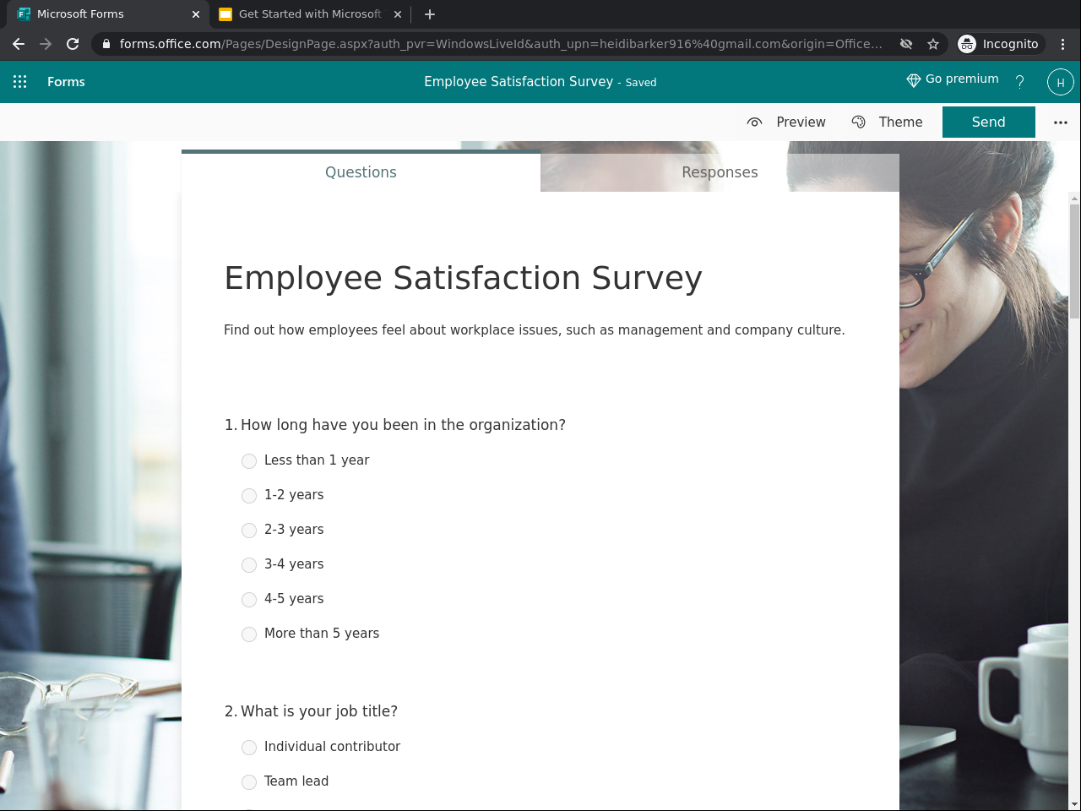1081x811 pixels.
Task: Click the browser forward arrow
Action: coord(46,44)
